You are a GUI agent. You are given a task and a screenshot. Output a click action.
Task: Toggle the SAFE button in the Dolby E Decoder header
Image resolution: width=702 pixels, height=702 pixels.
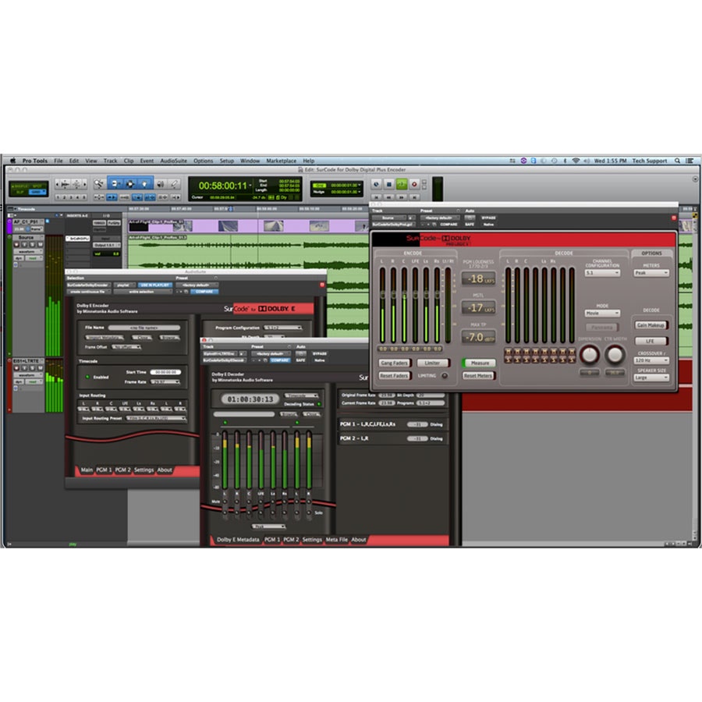(x=300, y=360)
